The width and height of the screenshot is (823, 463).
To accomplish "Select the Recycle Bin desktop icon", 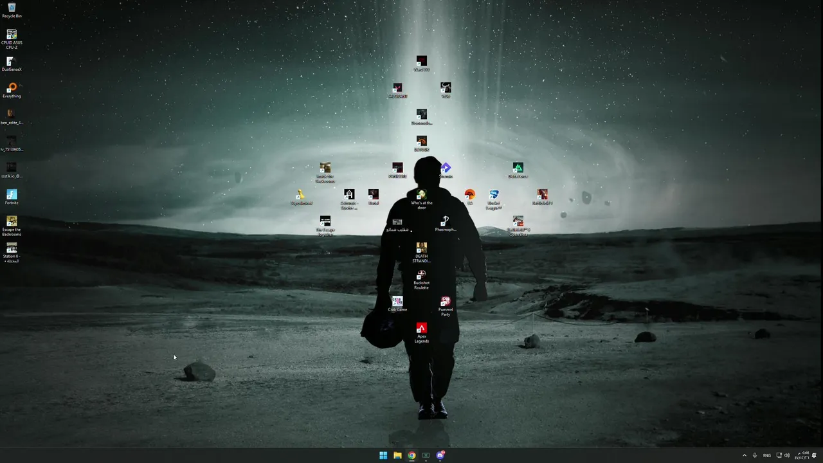I will point(12,10).
